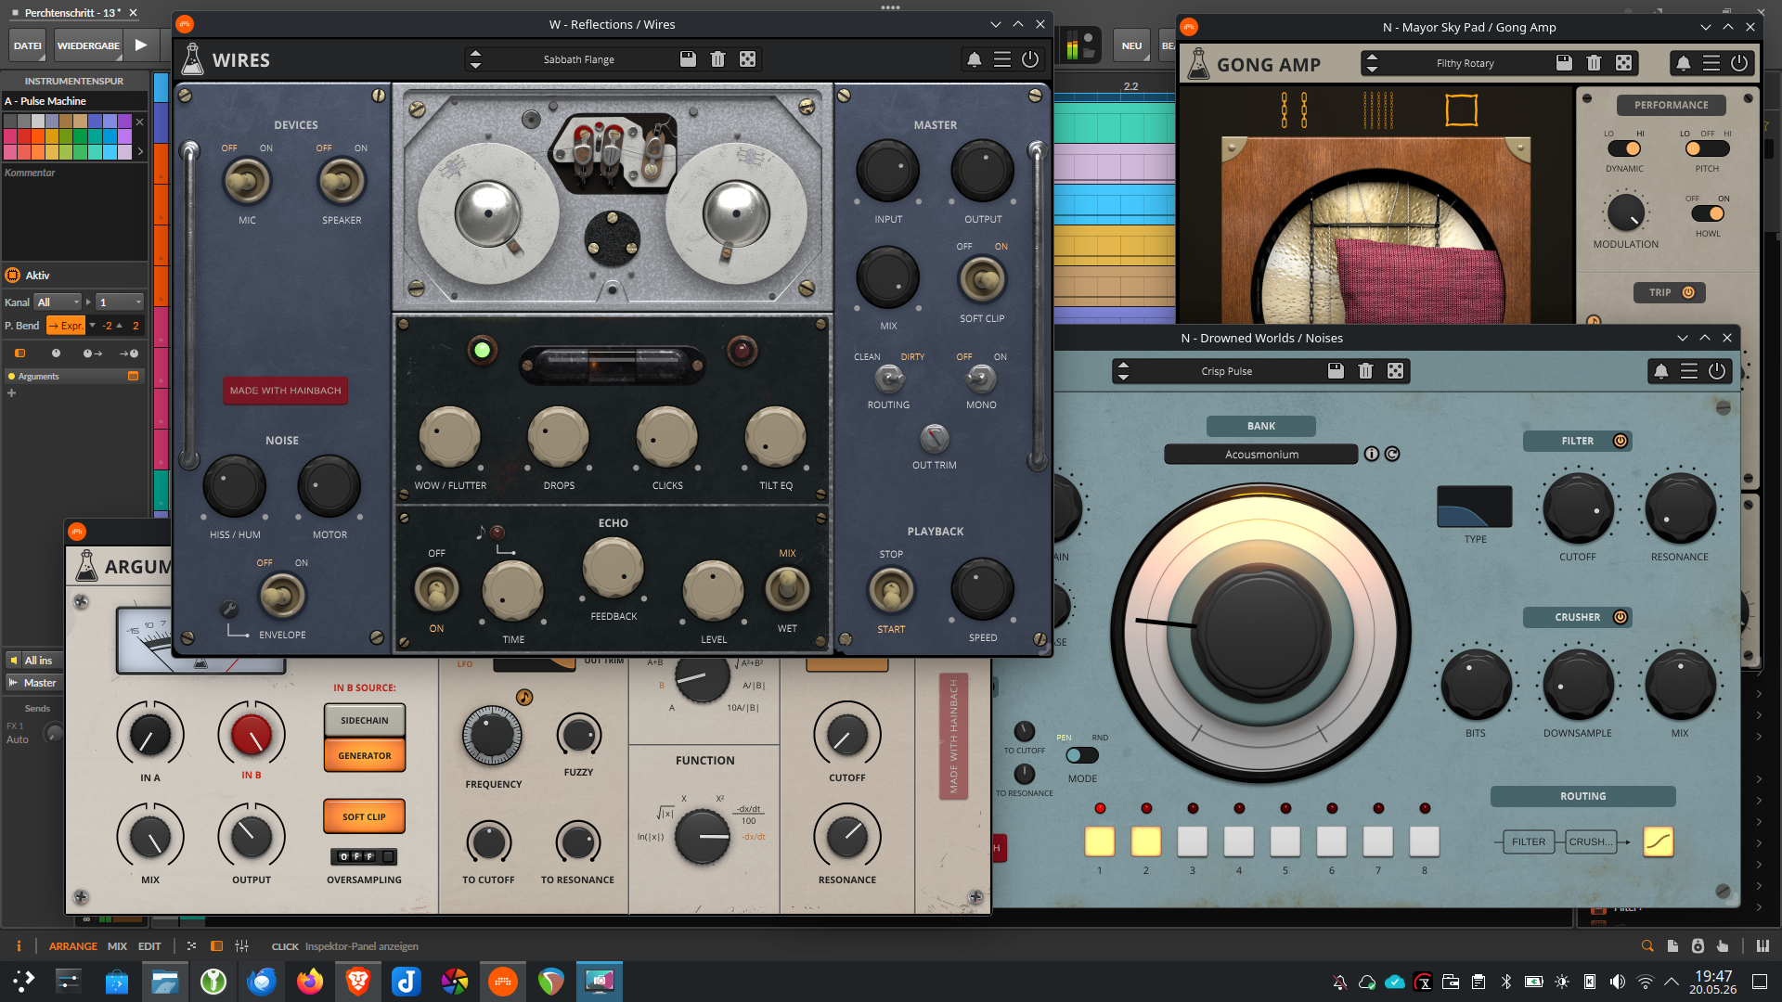Screen dimensions: 1782x1002
Task: Click search icon in Bitwig footer
Action: pos(1647,946)
